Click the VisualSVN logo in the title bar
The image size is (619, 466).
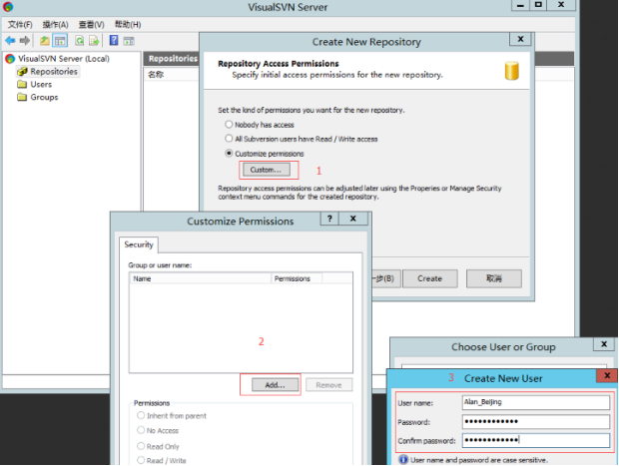(x=8, y=7)
